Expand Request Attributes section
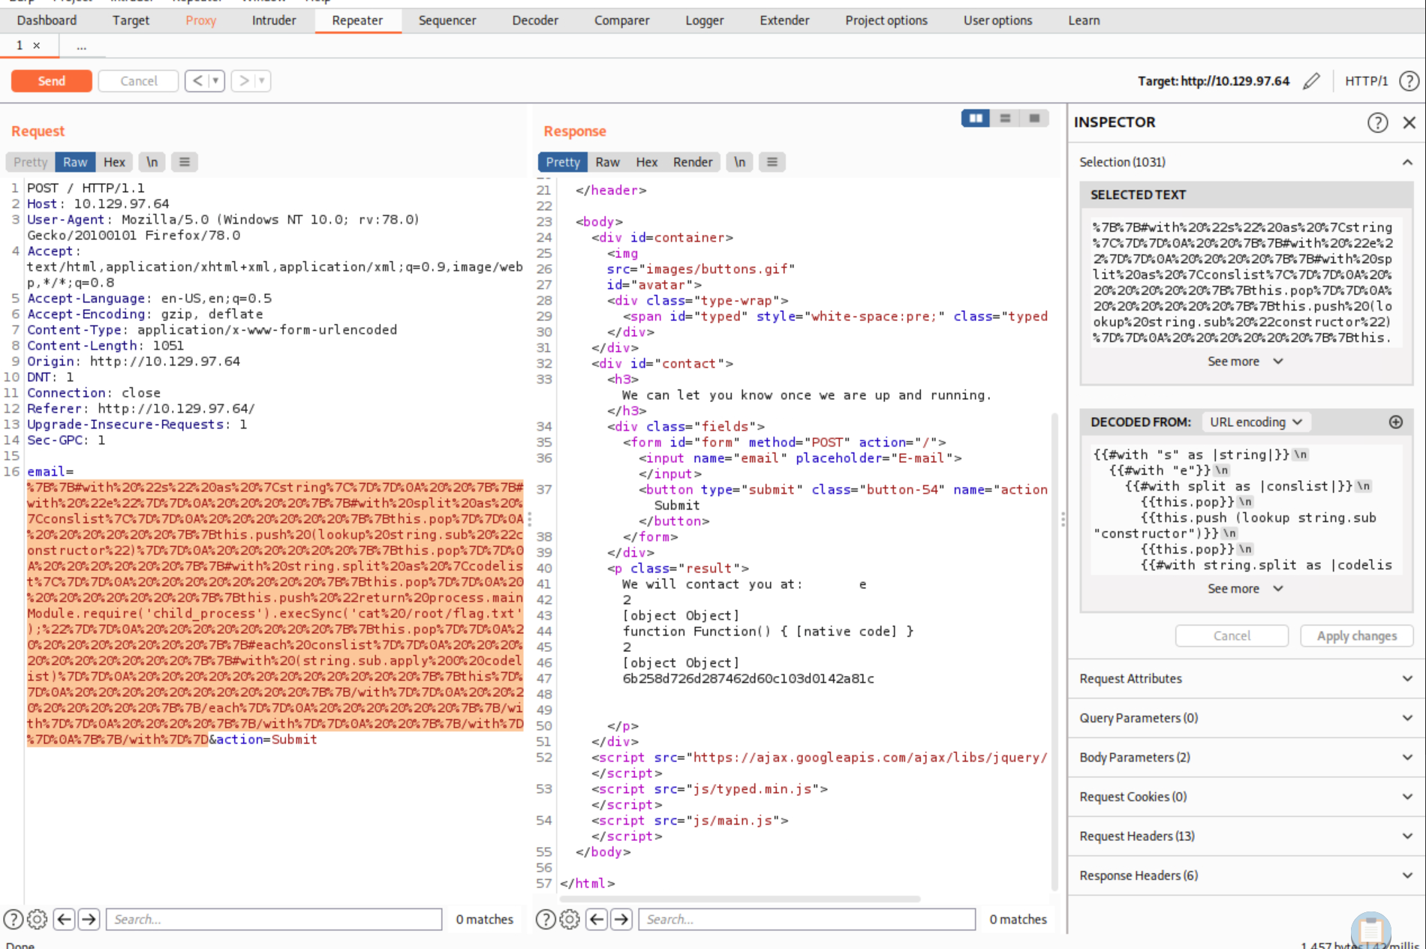The image size is (1426, 949). [x=1246, y=679]
